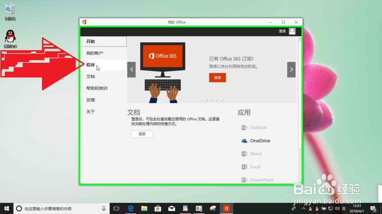Minimize the 我的 Office window
382x214 pixels.
point(270,22)
